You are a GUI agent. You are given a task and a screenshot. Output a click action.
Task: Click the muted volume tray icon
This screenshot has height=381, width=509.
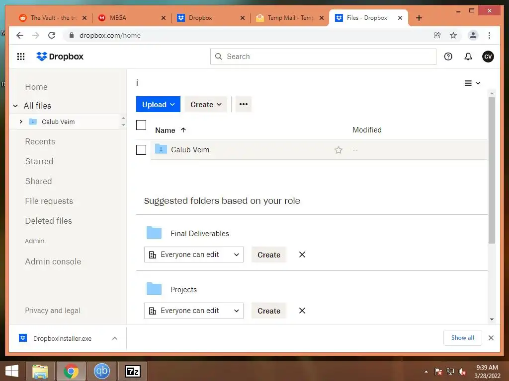pyautogui.click(x=462, y=372)
